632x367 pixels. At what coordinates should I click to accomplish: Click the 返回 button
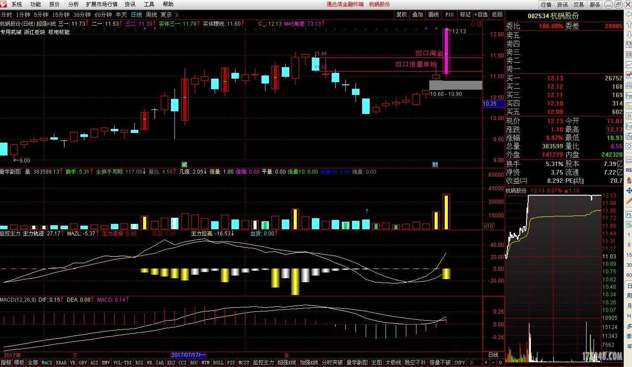497,15
